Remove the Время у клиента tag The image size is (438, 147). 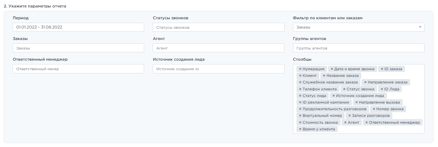(300, 129)
